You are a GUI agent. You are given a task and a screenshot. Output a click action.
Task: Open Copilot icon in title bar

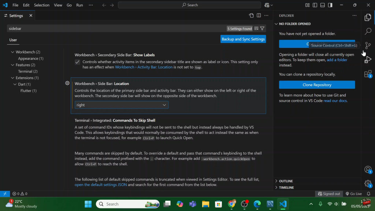(267, 5)
